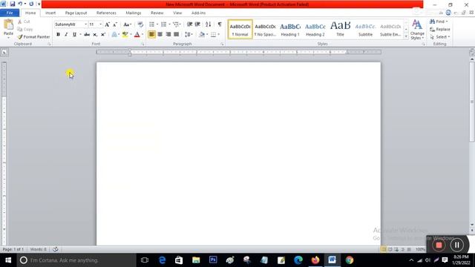The image size is (475, 267).
Task: Toggle Align Text Left
Action: click(151, 35)
